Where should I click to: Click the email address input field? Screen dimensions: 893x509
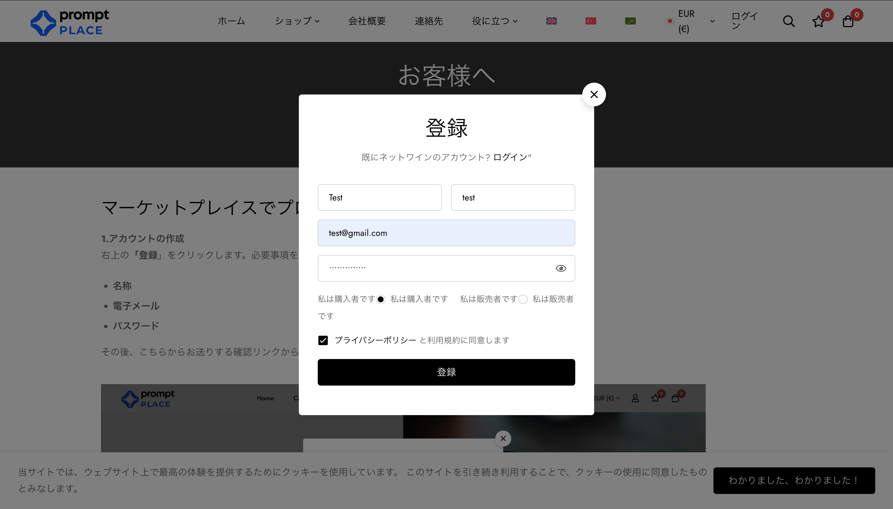click(x=446, y=233)
